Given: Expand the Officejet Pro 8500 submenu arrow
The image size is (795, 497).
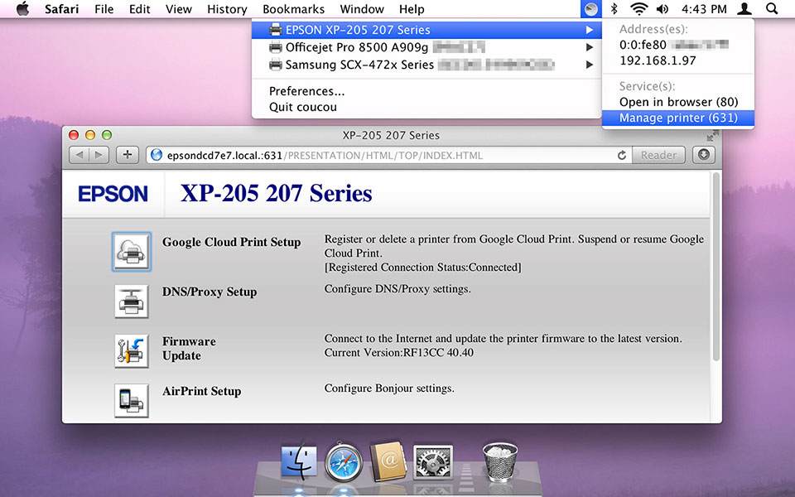Looking at the screenshot, I should tap(589, 47).
